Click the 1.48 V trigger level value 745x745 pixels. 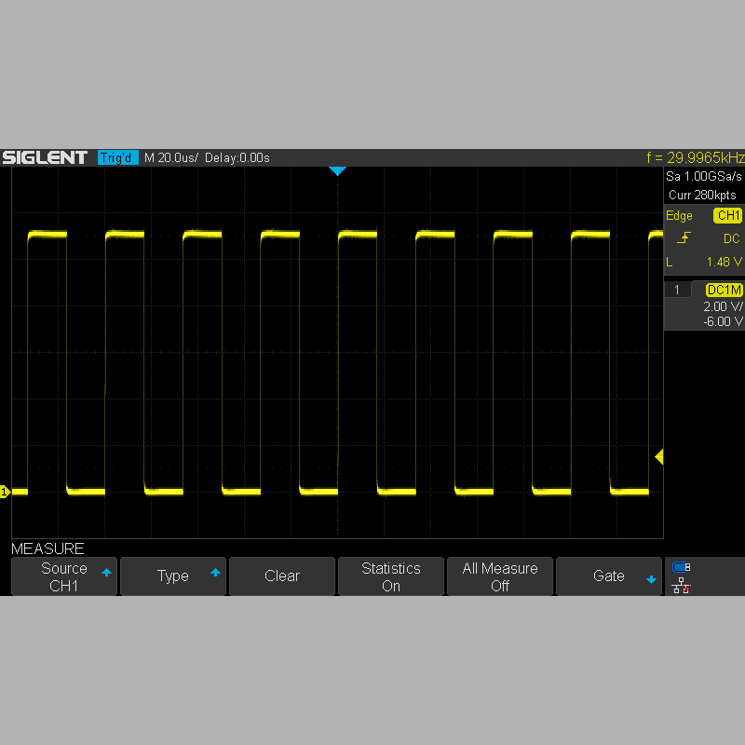click(724, 262)
